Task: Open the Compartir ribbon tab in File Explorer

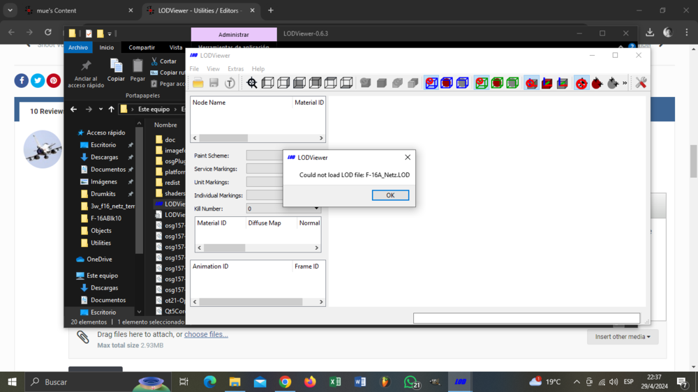Action: click(x=142, y=47)
